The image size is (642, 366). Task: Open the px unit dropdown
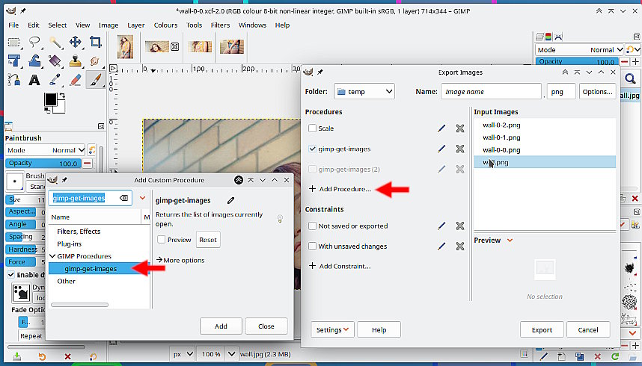pos(183,354)
